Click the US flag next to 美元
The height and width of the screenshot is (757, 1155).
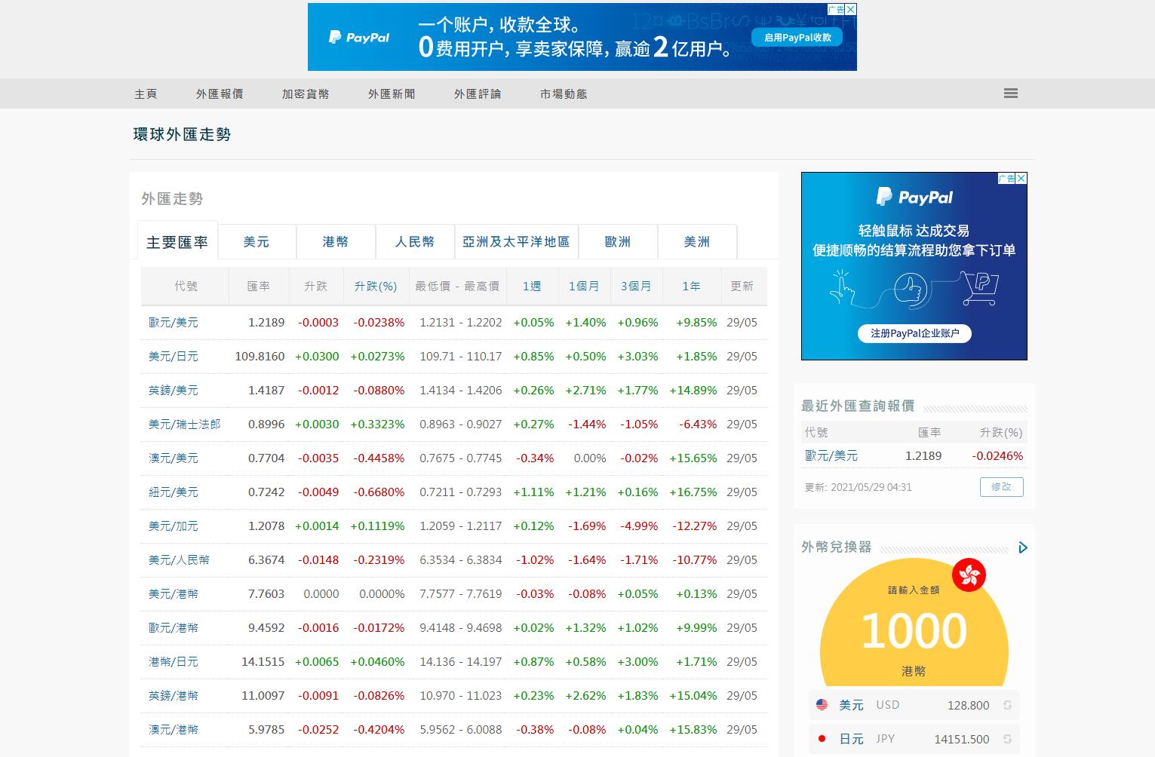coord(822,705)
